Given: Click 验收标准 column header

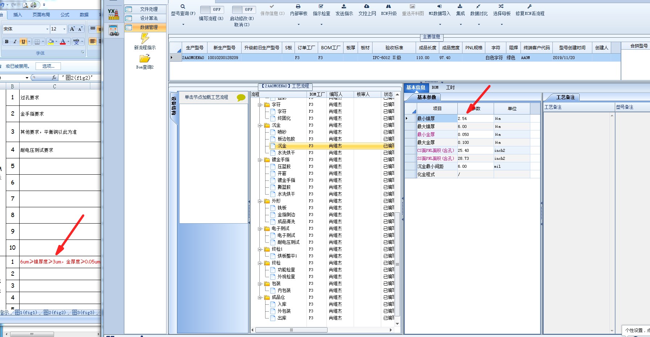Looking at the screenshot, I should 394,48.
